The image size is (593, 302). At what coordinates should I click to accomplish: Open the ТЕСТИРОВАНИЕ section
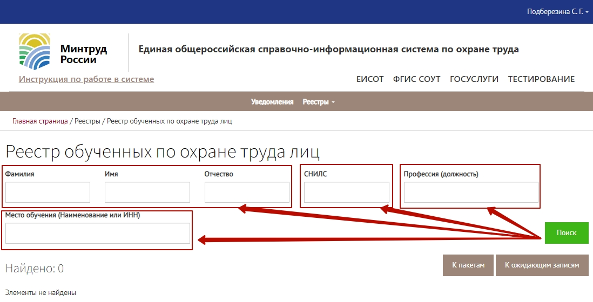541,79
